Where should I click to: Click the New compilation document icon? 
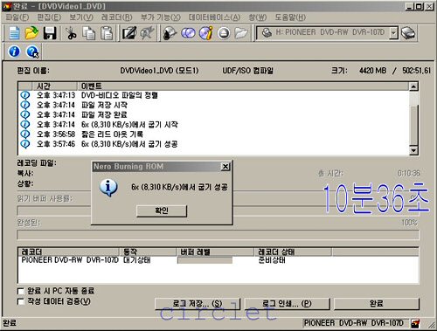tap(14, 33)
